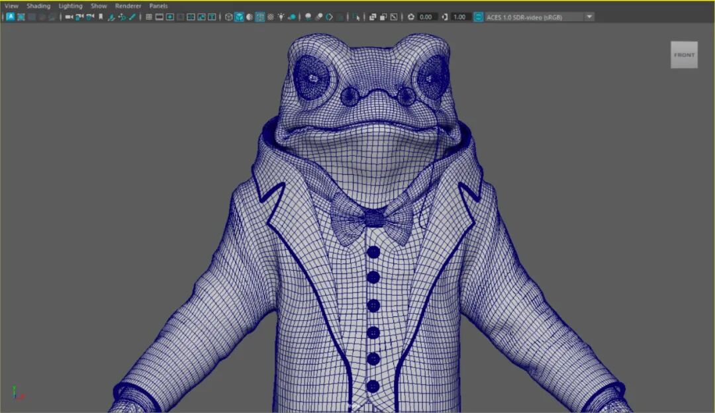Viewport: 715px width, 413px height.
Task: Switch to Wireframe display cube icon
Action: (228, 17)
